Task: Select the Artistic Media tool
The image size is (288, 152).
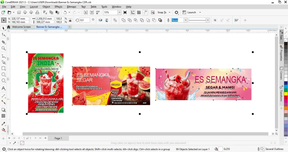Action: click(3, 62)
